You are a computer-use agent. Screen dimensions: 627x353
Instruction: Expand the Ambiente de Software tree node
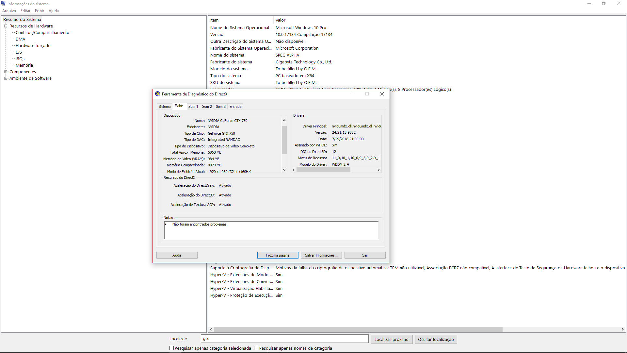(x=6, y=78)
